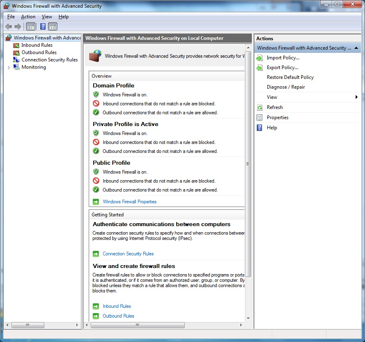This screenshot has height=342, width=365.
Task: Click the tree pane scroll right arrow
Action: tap(77, 325)
